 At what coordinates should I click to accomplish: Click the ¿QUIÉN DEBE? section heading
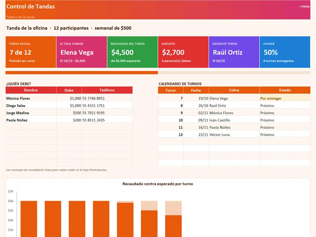pos(19,84)
